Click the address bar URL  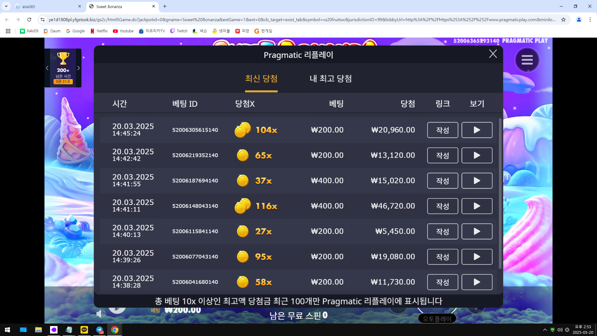pos(302,20)
